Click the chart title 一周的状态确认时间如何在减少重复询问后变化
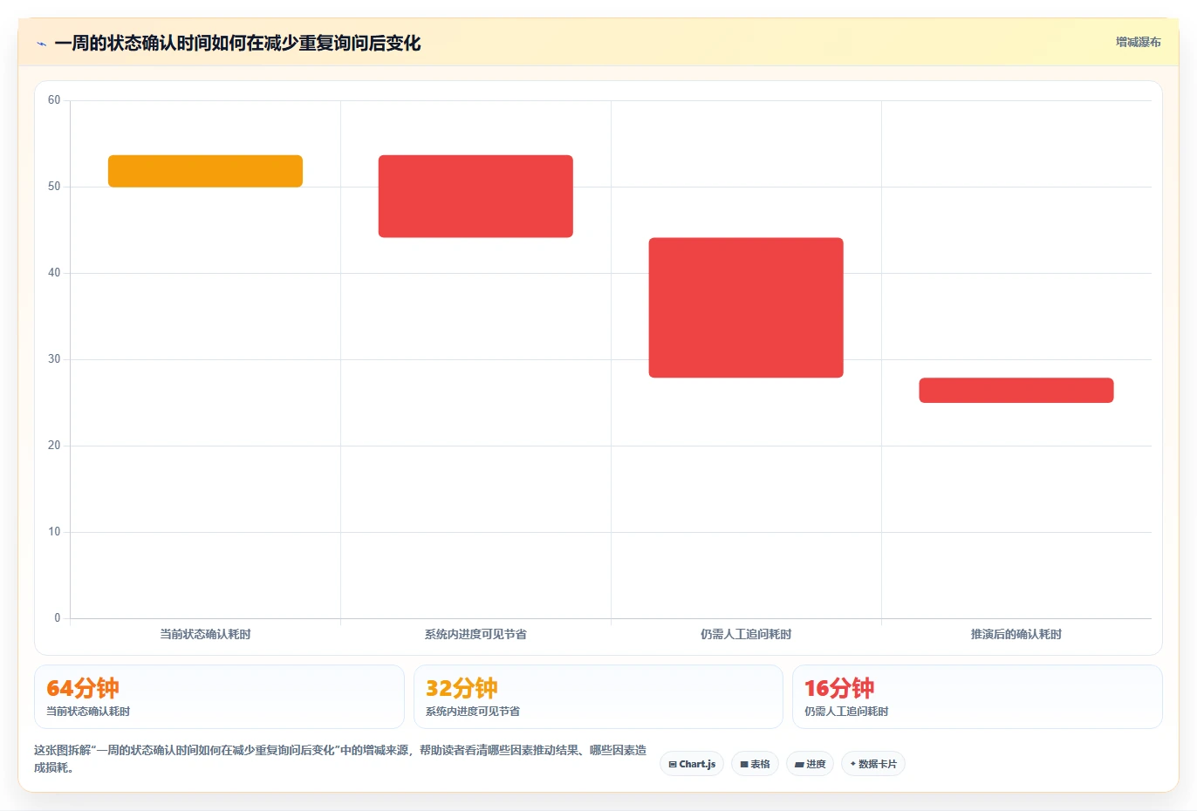This screenshot has height=811, width=1197. point(237,44)
